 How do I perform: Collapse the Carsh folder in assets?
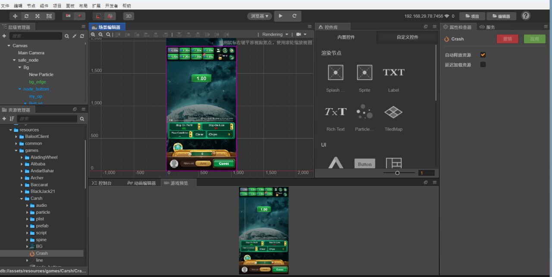[x=22, y=199]
